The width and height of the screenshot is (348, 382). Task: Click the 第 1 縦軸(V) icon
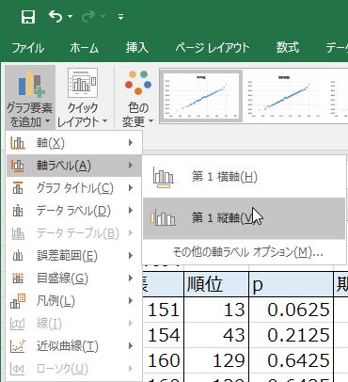click(163, 218)
